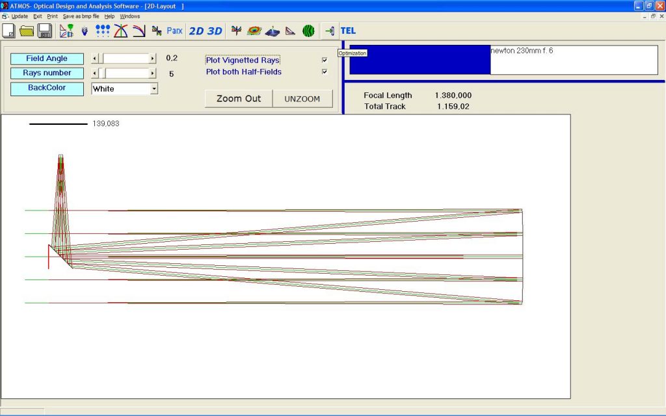Click the New file toolbar icon
The image size is (666, 416).
pyautogui.click(x=9, y=31)
